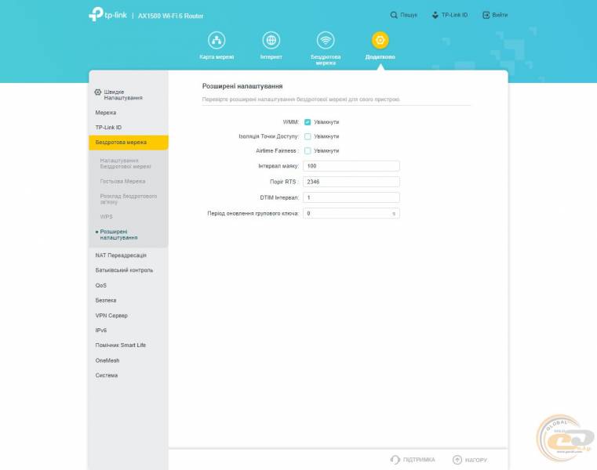The height and width of the screenshot is (470, 597).
Task: Click the Пошук search link
Action: [409, 15]
